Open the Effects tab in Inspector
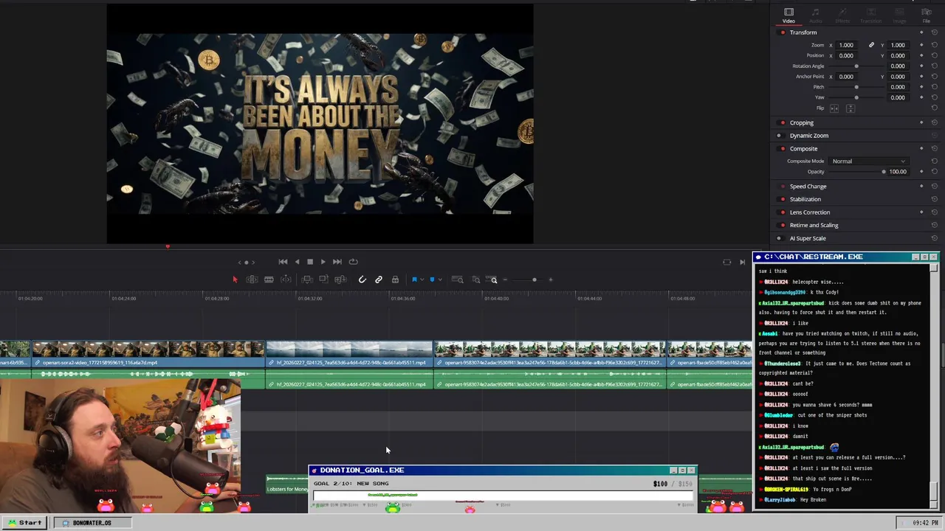Screen dimensions: 945x531 click(x=842, y=15)
